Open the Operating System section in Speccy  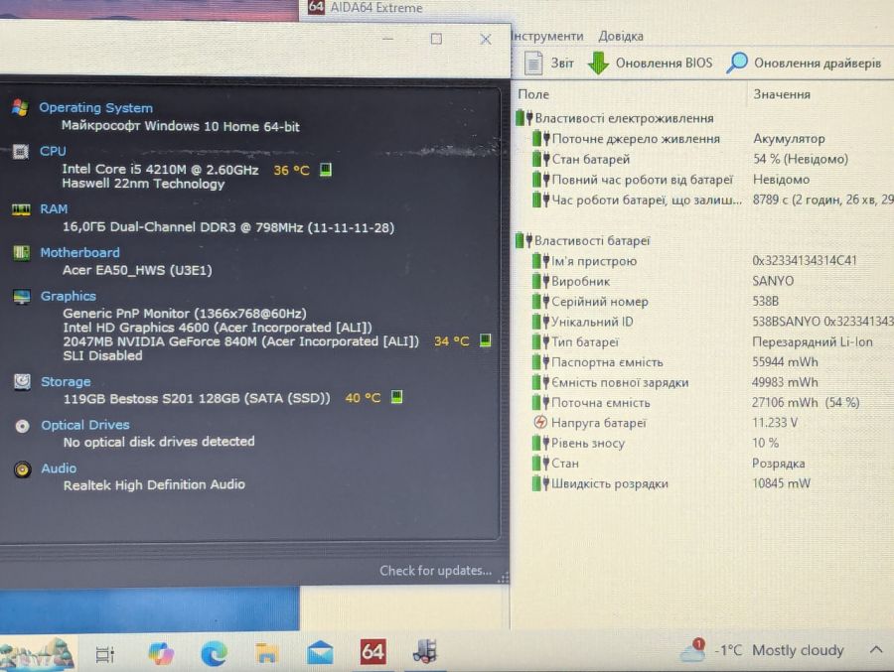pos(95,108)
